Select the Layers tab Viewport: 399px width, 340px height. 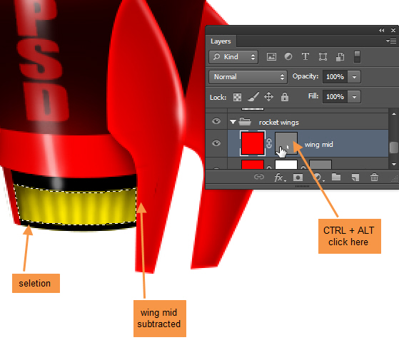pos(221,41)
